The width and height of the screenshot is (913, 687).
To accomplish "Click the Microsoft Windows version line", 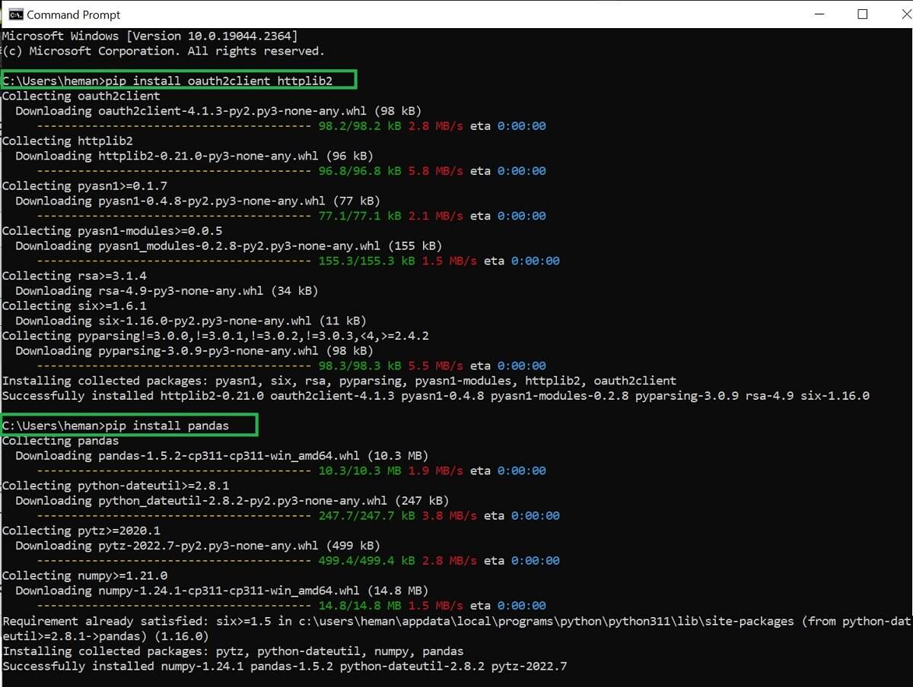I will pyautogui.click(x=150, y=36).
